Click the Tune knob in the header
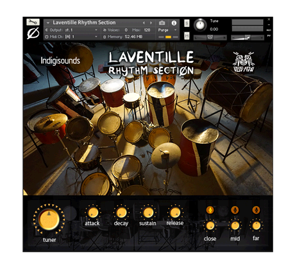Screen dimensions: 295x267 point(200,25)
